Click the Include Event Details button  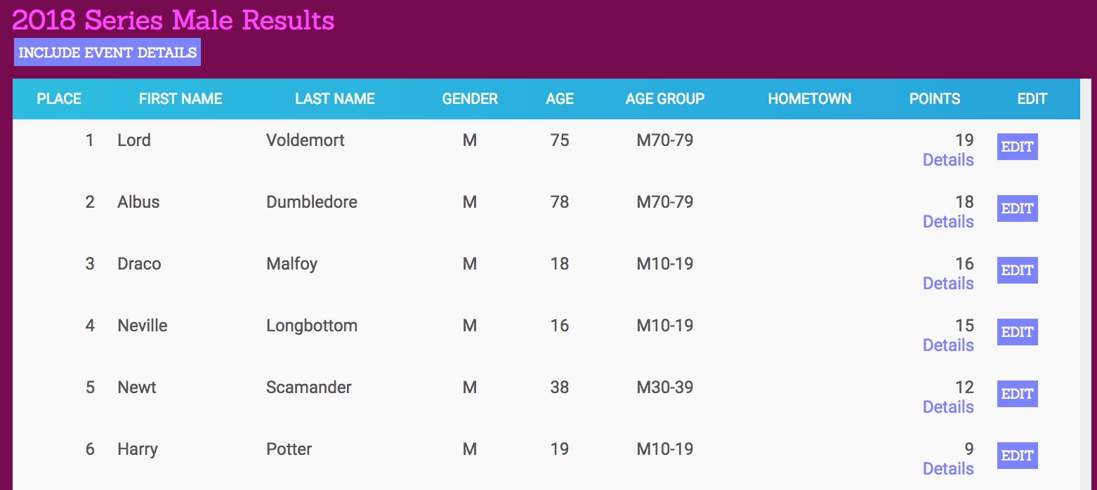coord(107,53)
